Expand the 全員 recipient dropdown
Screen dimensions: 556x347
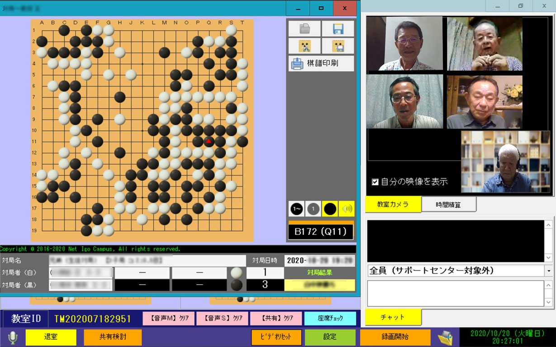pos(549,271)
